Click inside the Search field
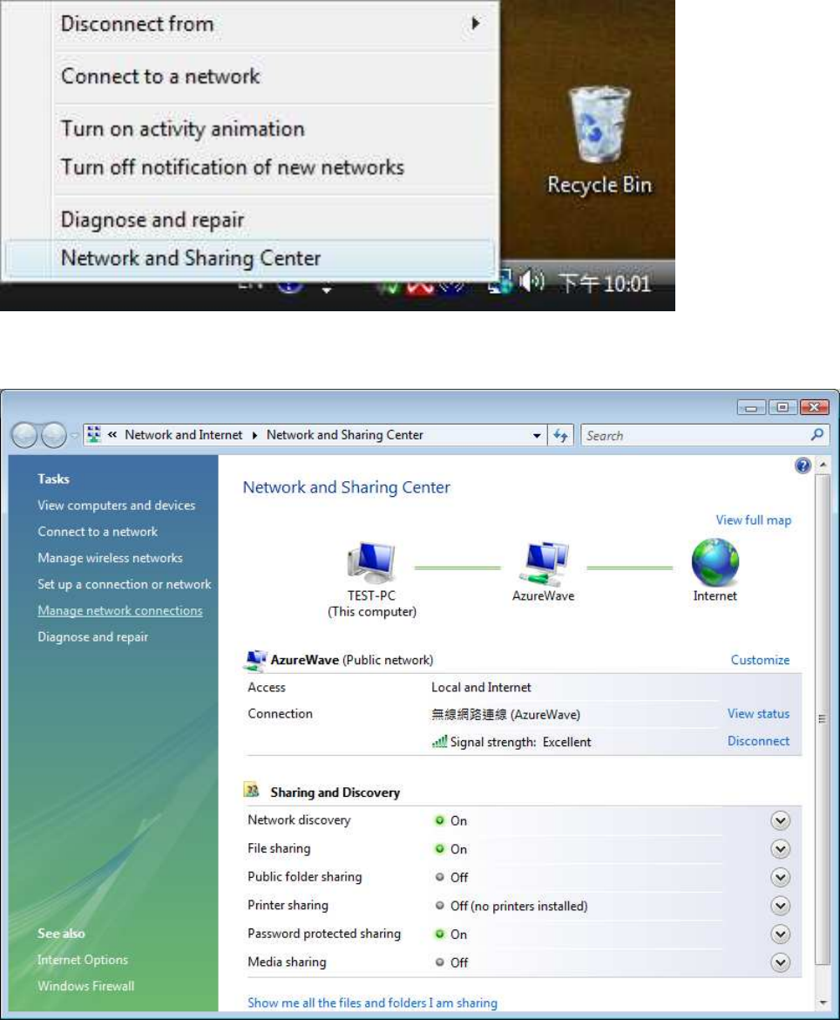Viewport: 840px width, 1020px height. pyautogui.click(x=694, y=435)
